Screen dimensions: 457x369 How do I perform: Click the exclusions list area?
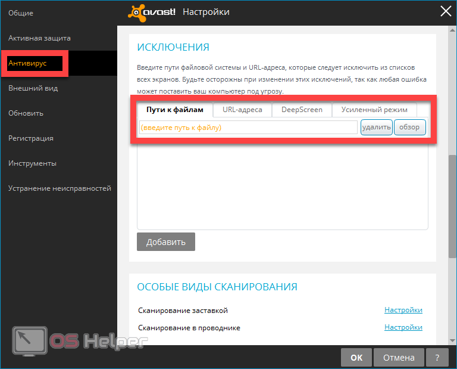point(283,185)
